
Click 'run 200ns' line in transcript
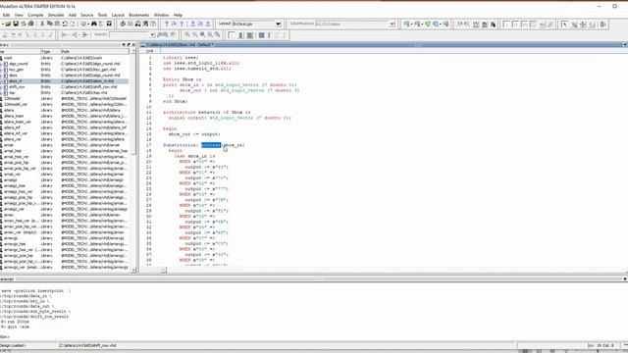pyautogui.click(x=18, y=322)
